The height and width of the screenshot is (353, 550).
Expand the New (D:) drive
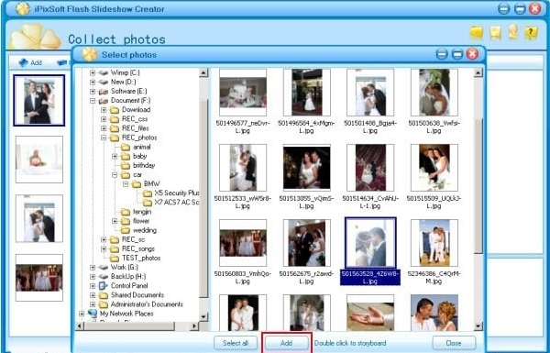point(93,82)
